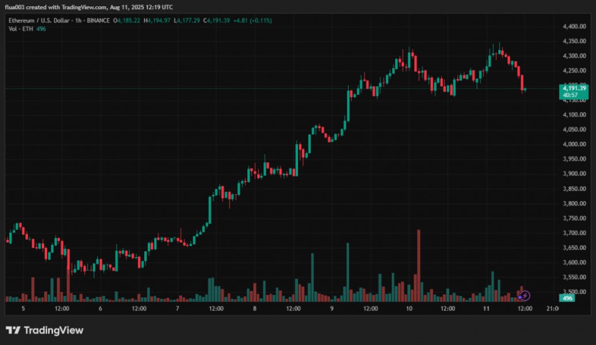This screenshot has height=345, width=596.
Task: Click the current price label 4,191.39
Action: pyautogui.click(x=575, y=88)
